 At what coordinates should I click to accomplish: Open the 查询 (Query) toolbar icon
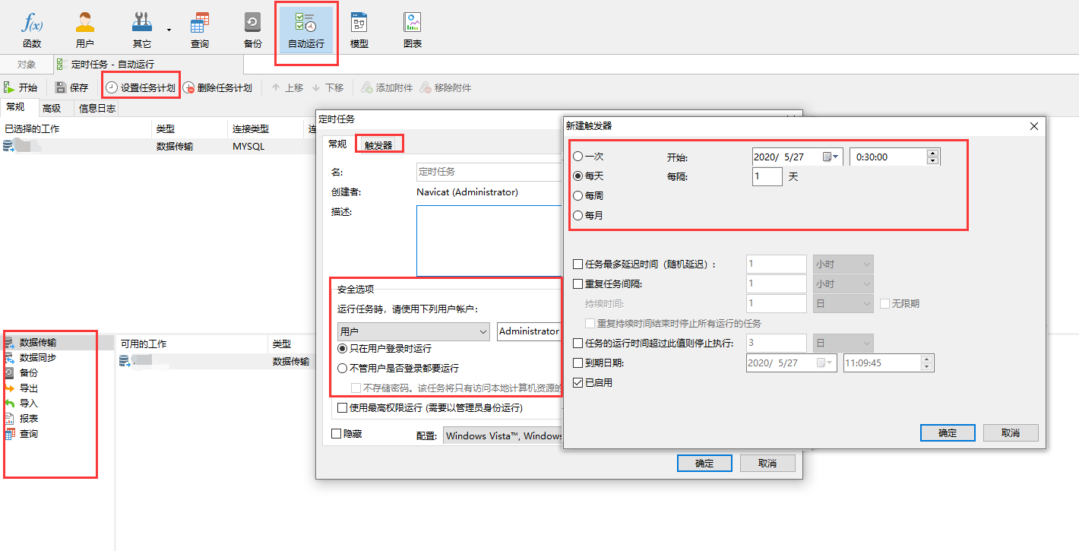[x=200, y=30]
